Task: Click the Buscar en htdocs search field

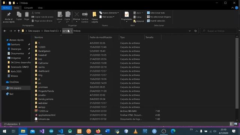Action: (219, 31)
